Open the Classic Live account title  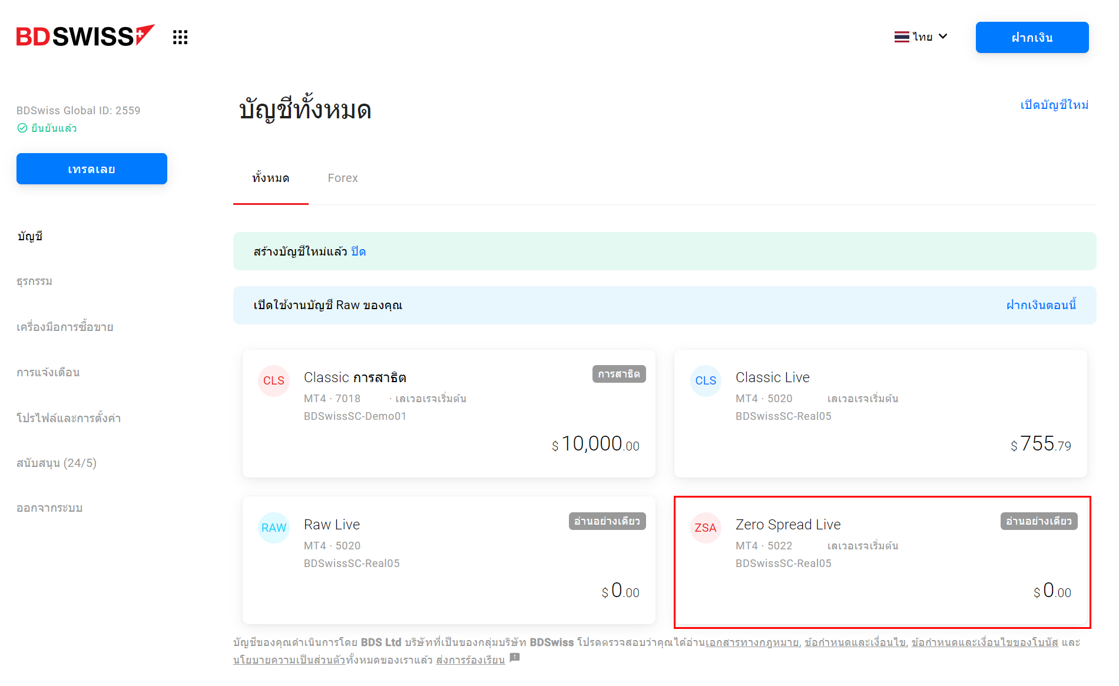773,377
